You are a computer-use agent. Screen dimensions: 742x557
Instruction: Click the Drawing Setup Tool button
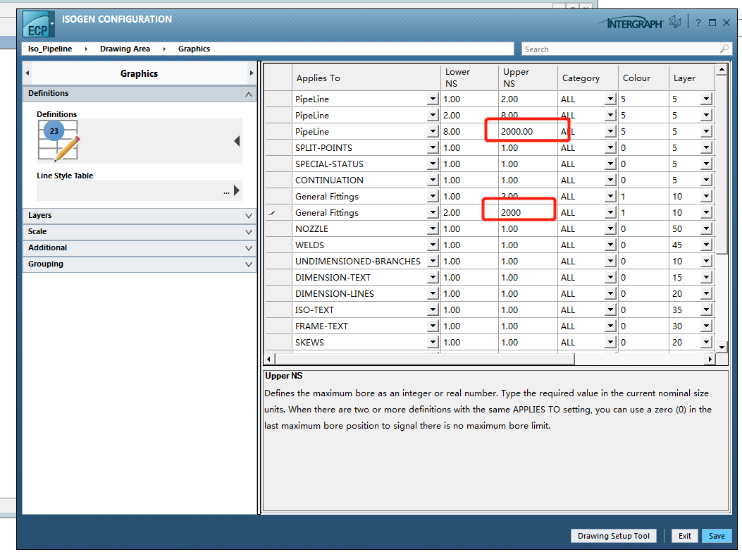coord(613,536)
